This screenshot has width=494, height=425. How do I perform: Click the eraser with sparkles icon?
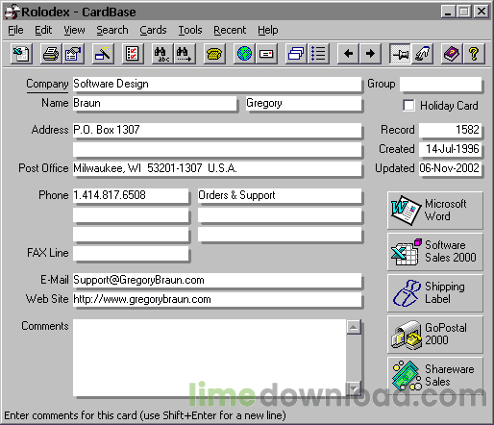[x=103, y=54]
